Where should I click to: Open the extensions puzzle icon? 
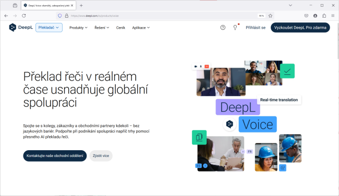(324, 16)
